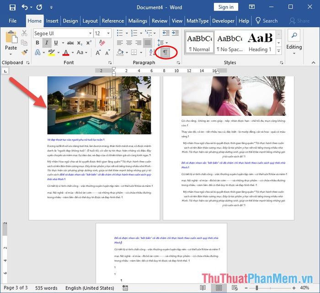Open the Font dialog launcher
Viewport: 320px width, 293px height.
[x=110, y=63]
